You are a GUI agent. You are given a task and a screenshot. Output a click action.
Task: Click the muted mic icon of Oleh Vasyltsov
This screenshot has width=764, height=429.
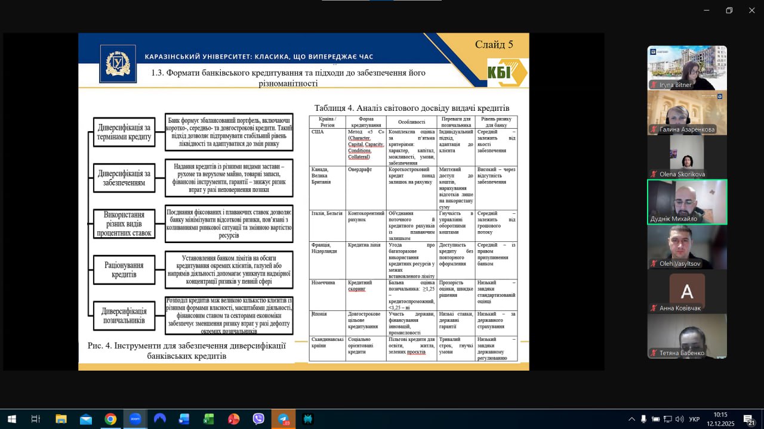click(654, 264)
